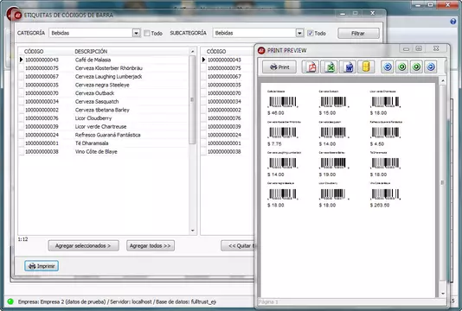
Task: Click the Filtrar button
Action: click(x=358, y=33)
